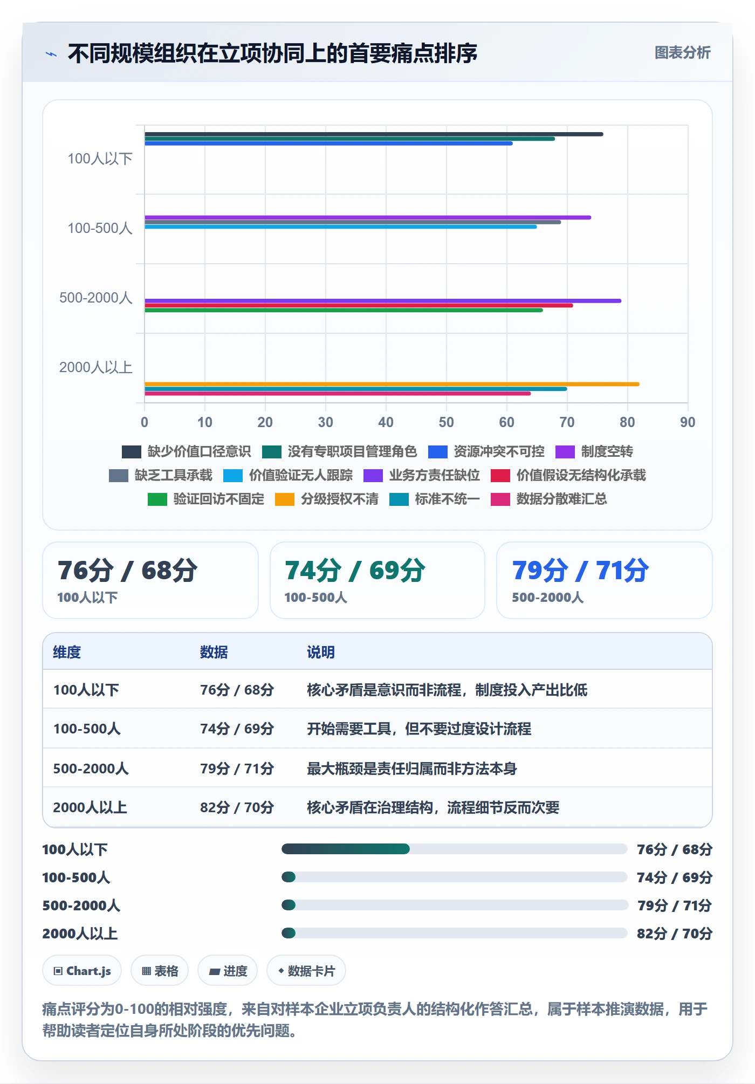Click the 500-2000人 y-axis label
Screen dimensions: 755x1084
point(96,298)
